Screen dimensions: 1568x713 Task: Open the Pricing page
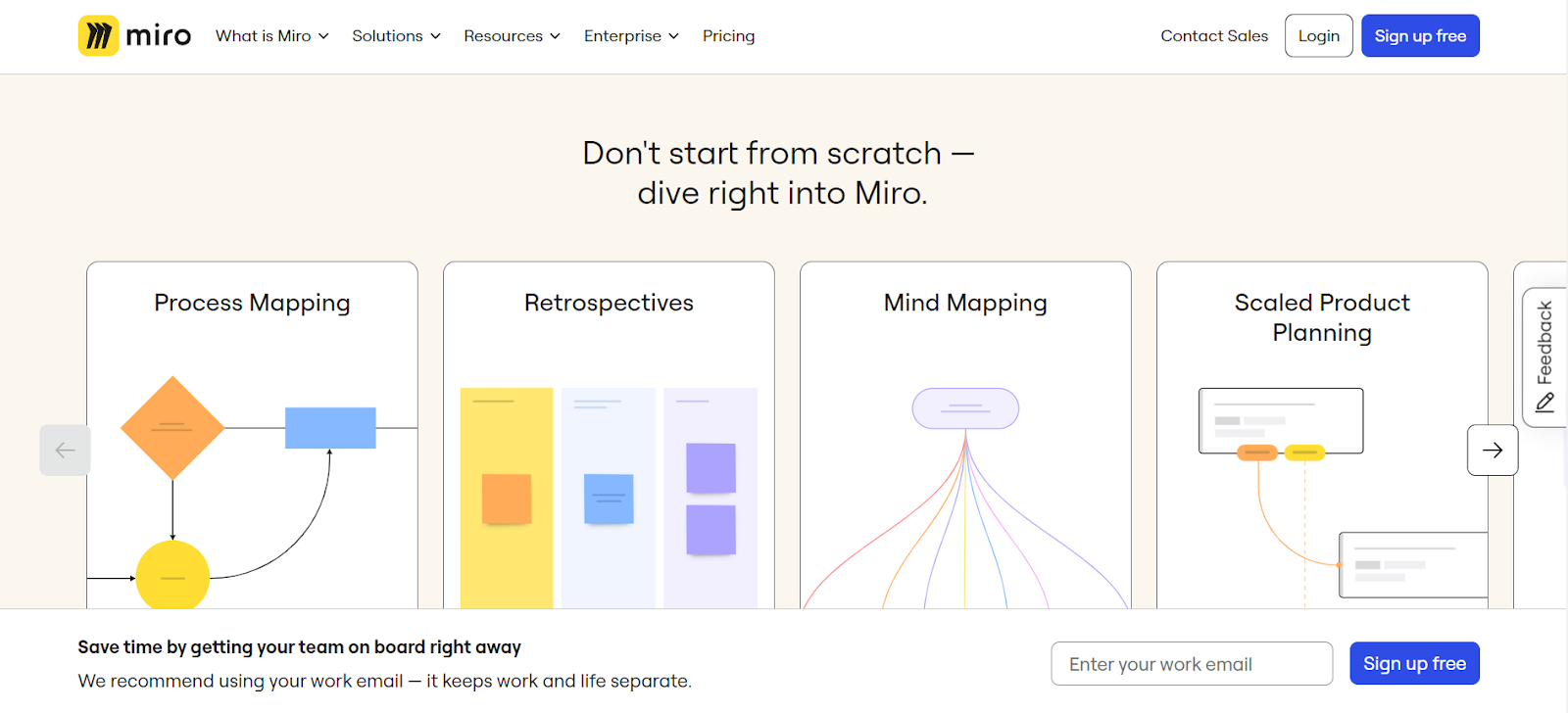click(x=728, y=36)
